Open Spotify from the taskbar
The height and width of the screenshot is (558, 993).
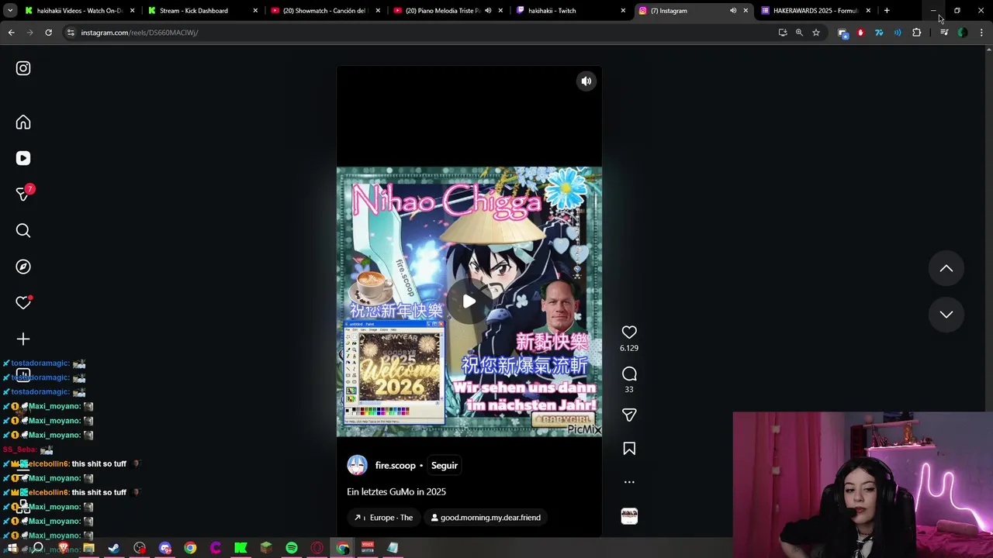pyautogui.click(x=292, y=548)
